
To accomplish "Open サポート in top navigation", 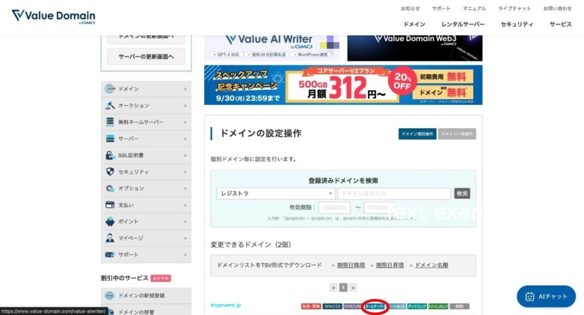I will point(441,9).
